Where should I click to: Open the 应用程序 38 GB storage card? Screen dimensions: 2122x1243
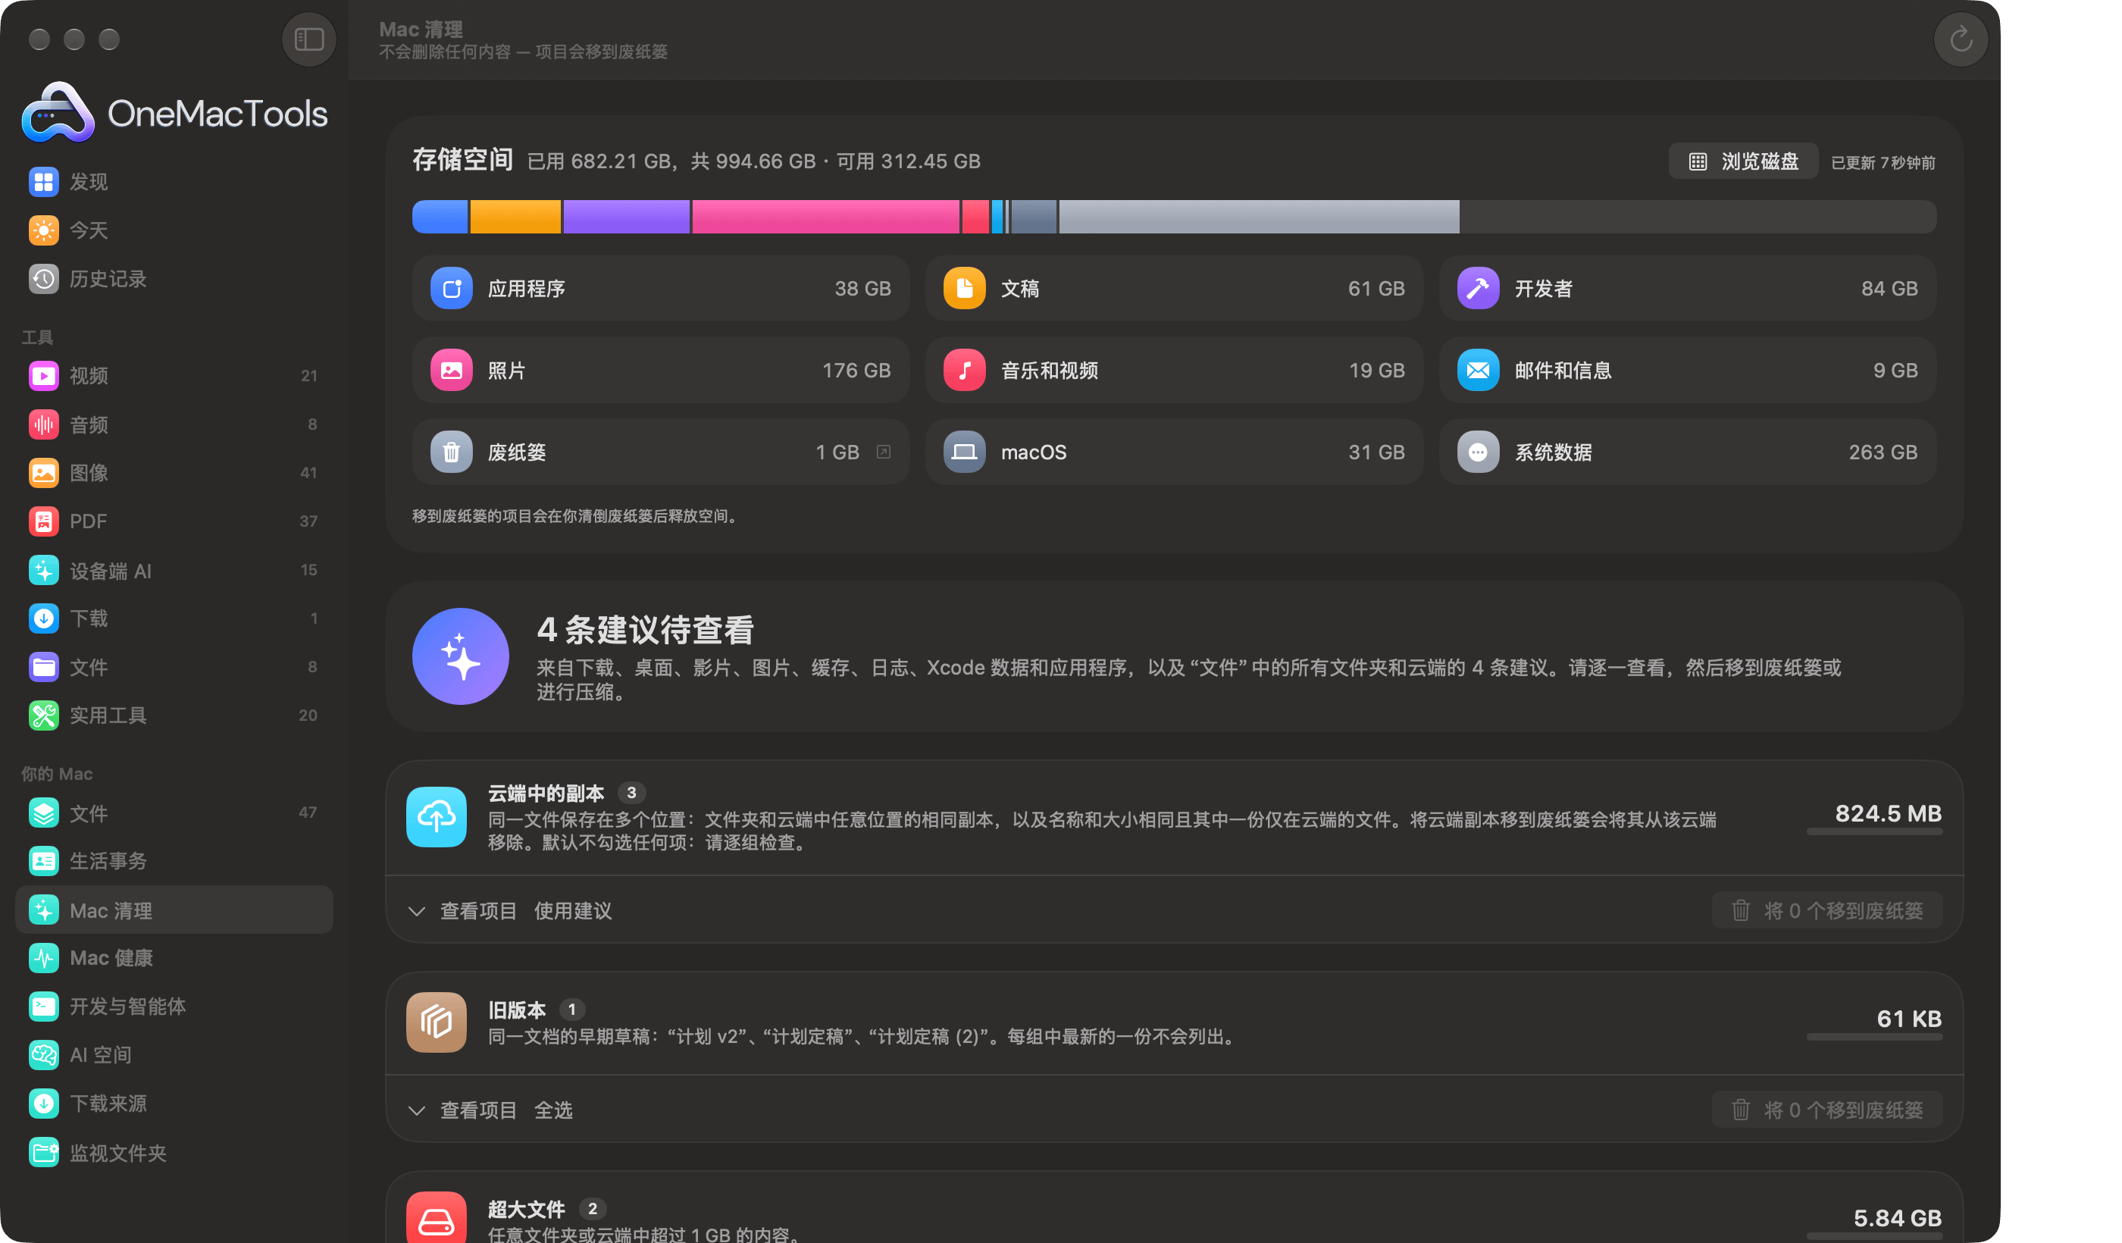pyautogui.click(x=661, y=288)
